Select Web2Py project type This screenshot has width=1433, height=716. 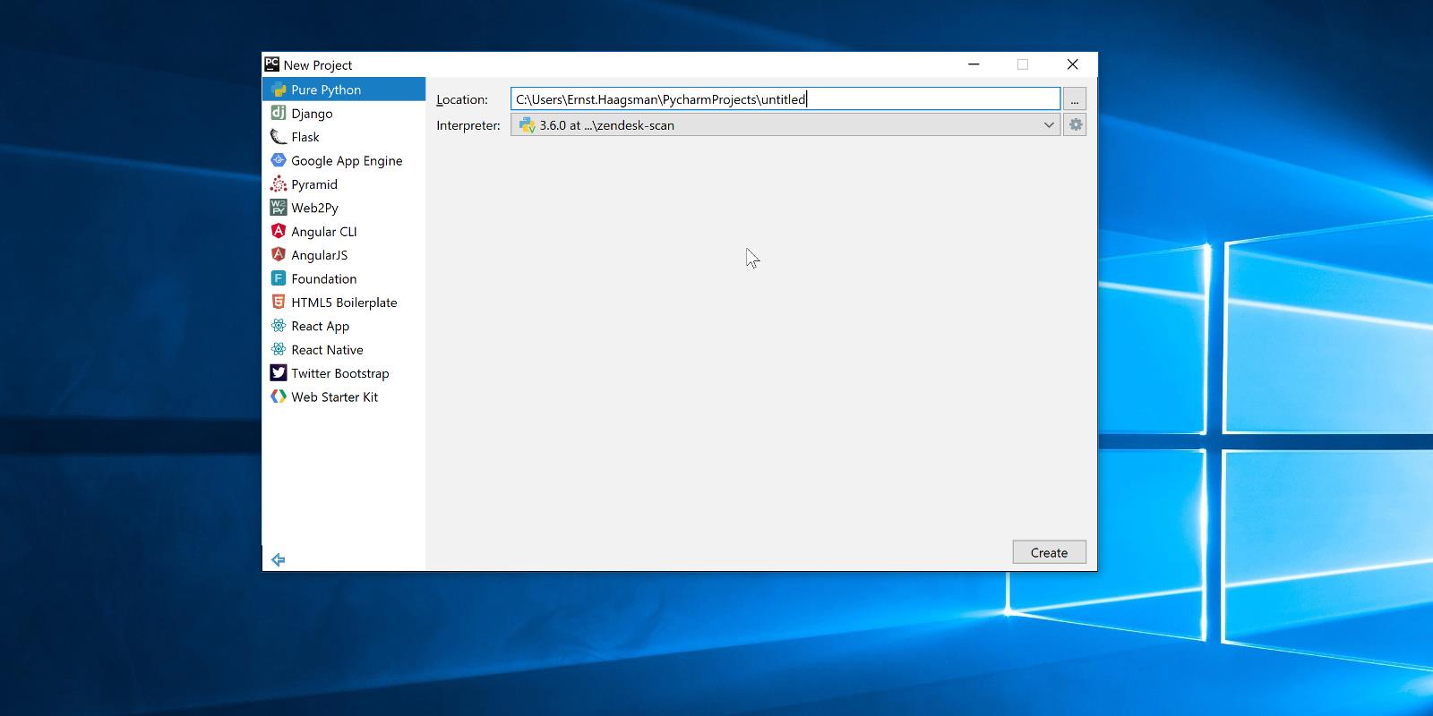(x=344, y=208)
